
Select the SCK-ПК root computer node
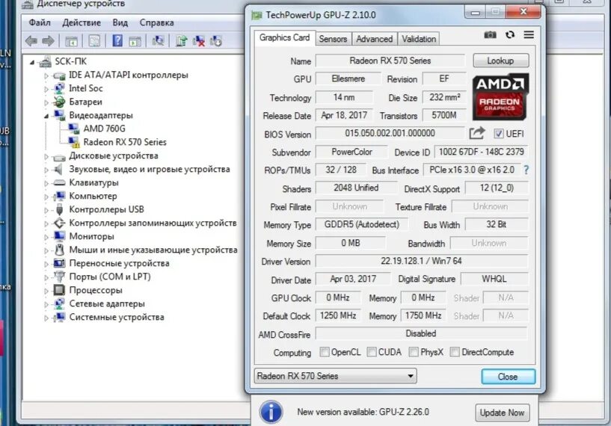click(x=70, y=61)
